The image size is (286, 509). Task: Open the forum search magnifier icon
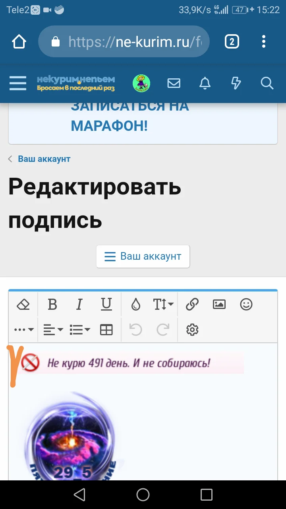pos(267,84)
